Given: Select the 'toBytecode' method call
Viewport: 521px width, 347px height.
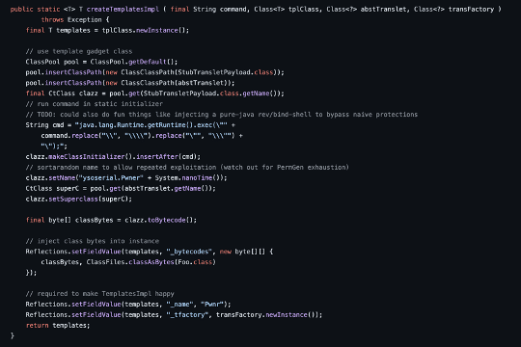Looking at the screenshot, I should click(x=167, y=220).
